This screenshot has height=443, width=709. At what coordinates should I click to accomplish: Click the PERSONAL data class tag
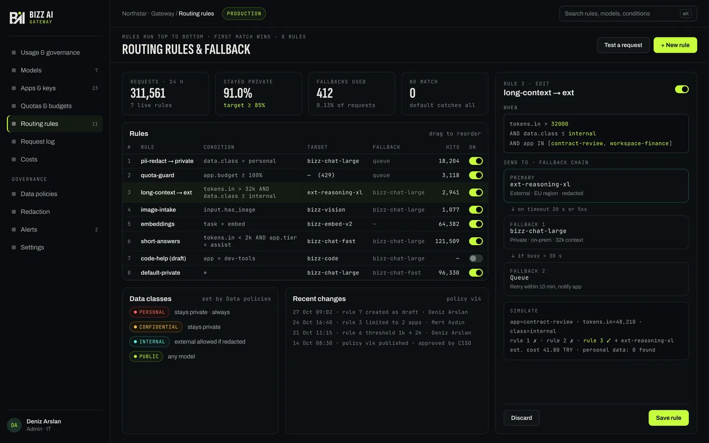149,312
